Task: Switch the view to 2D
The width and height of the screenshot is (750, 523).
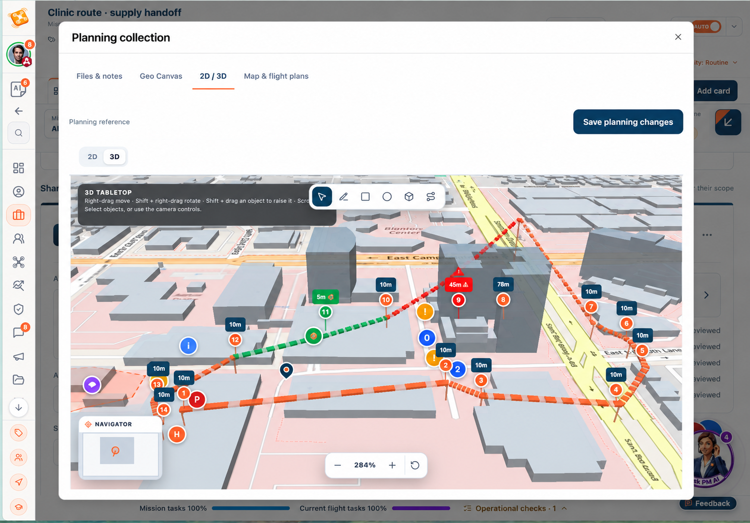Action: pos(92,157)
